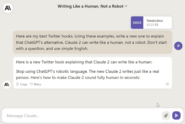The image size is (185, 124).
Task: Click the 13.15 KB file size label
Action: 152,25
